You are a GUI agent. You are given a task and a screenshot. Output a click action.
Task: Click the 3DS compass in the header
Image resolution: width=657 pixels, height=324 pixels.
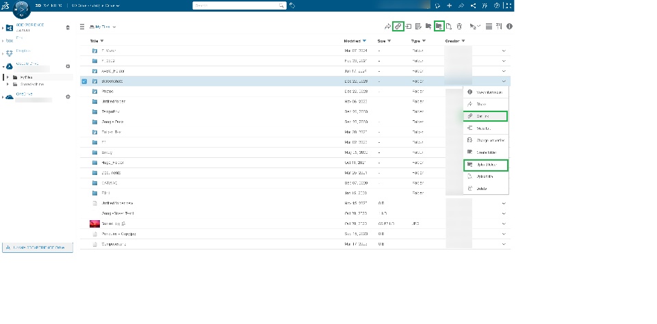(21, 9)
